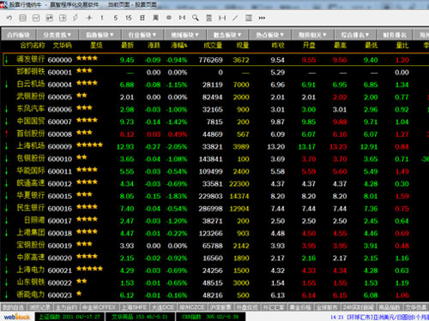Select the diagonal line drawing tool
Image resolution: width=429 pixels, height=321 pixels.
click(235, 18)
